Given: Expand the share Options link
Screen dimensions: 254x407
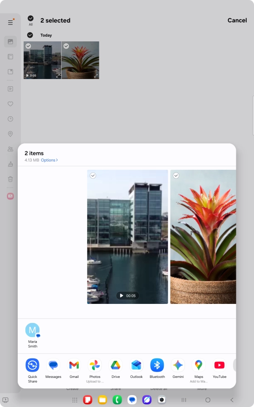Looking at the screenshot, I should 49,160.
